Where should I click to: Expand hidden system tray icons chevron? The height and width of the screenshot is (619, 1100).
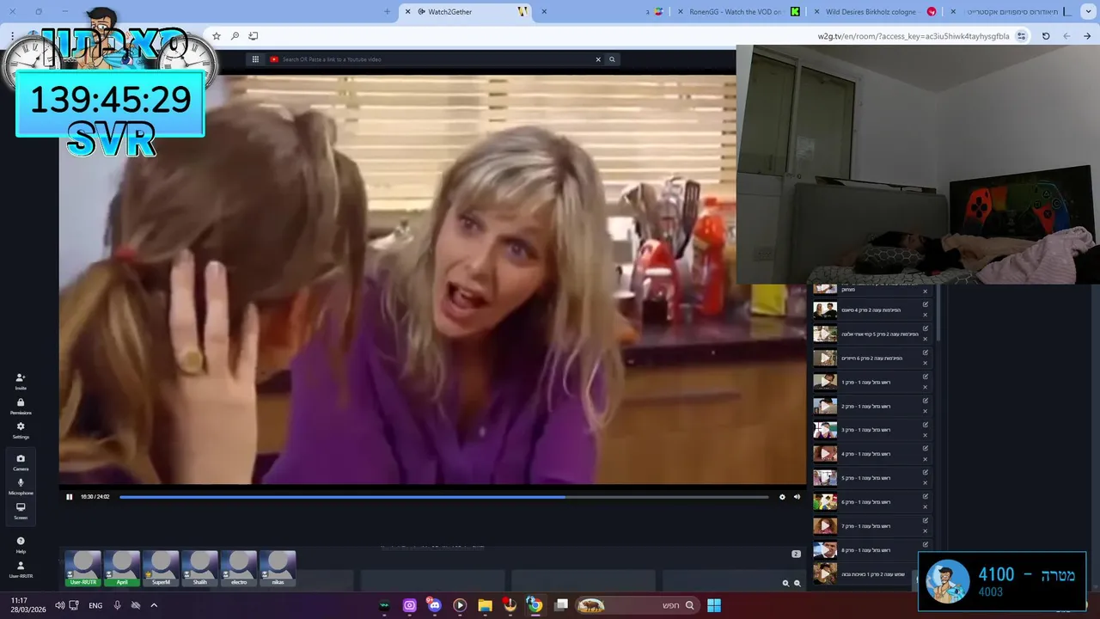click(x=154, y=605)
